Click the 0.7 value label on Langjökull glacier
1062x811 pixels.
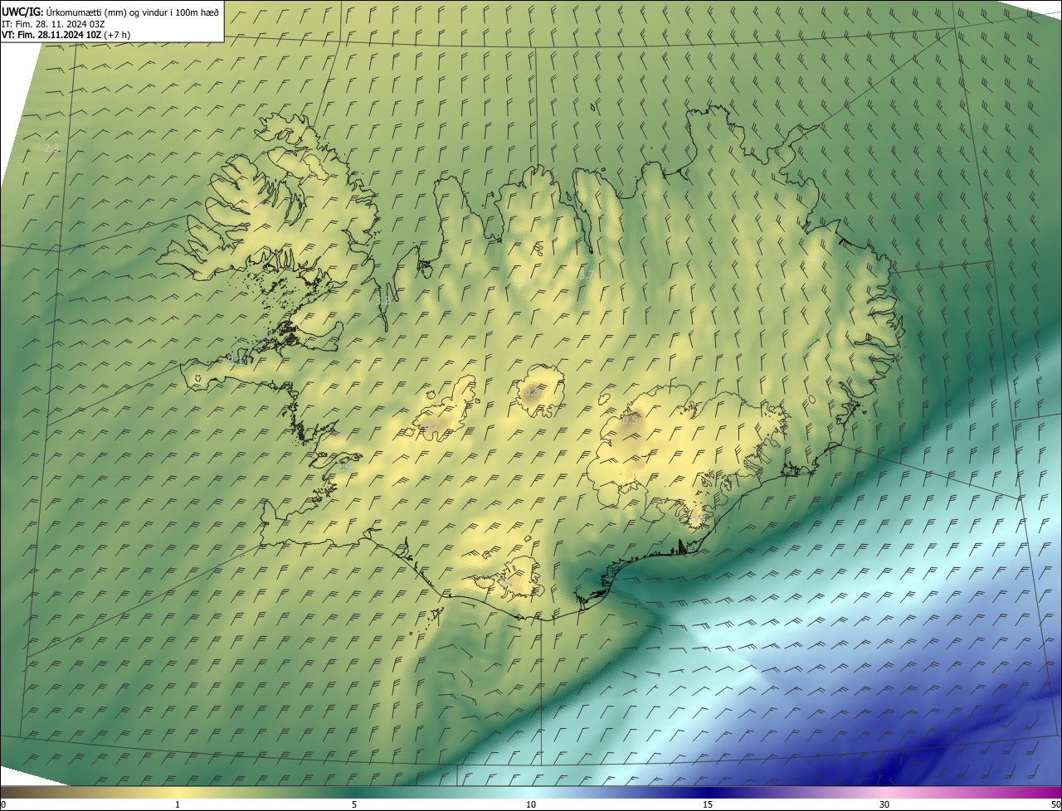[431, 426]
